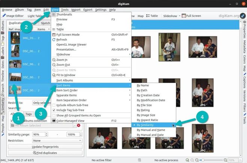
Task: Click the Find duplicates button
Action: pyautogui.click(x=45, y=153)
